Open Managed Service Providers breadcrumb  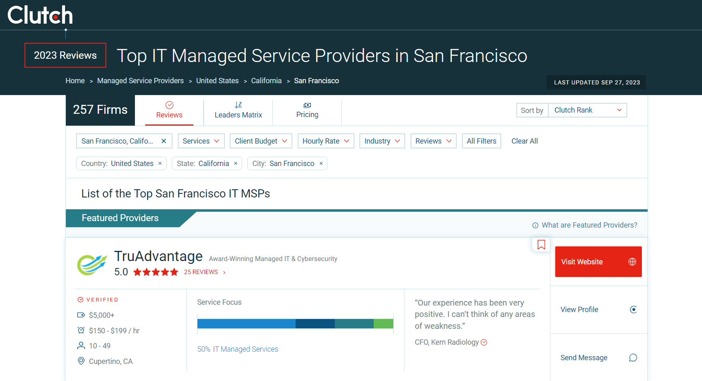141,81
